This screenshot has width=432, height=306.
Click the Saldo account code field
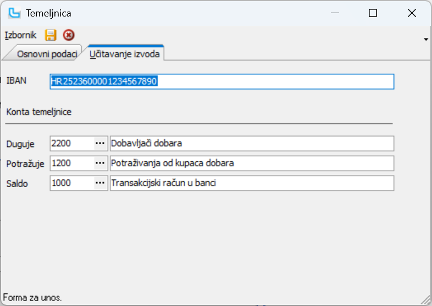[71, 183]
